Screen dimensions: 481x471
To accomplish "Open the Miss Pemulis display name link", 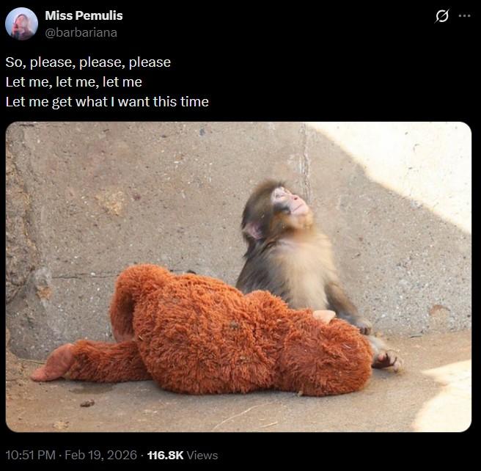I will (x=84, y=15).
